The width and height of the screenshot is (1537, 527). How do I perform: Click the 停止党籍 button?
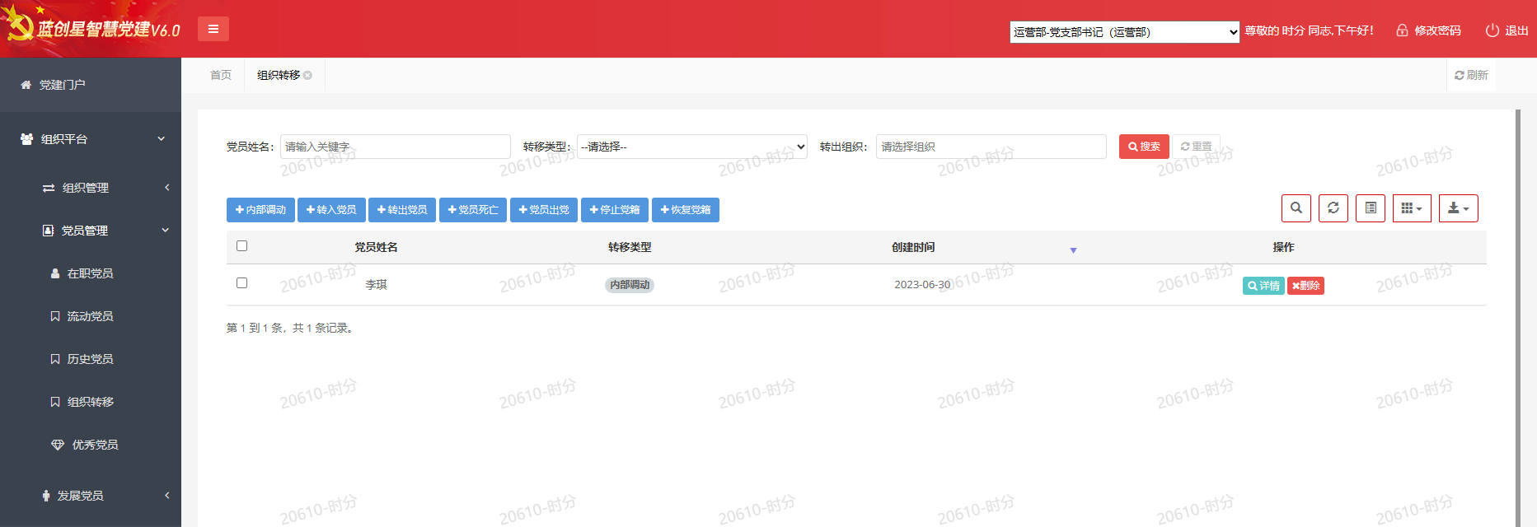pos(615,210)
